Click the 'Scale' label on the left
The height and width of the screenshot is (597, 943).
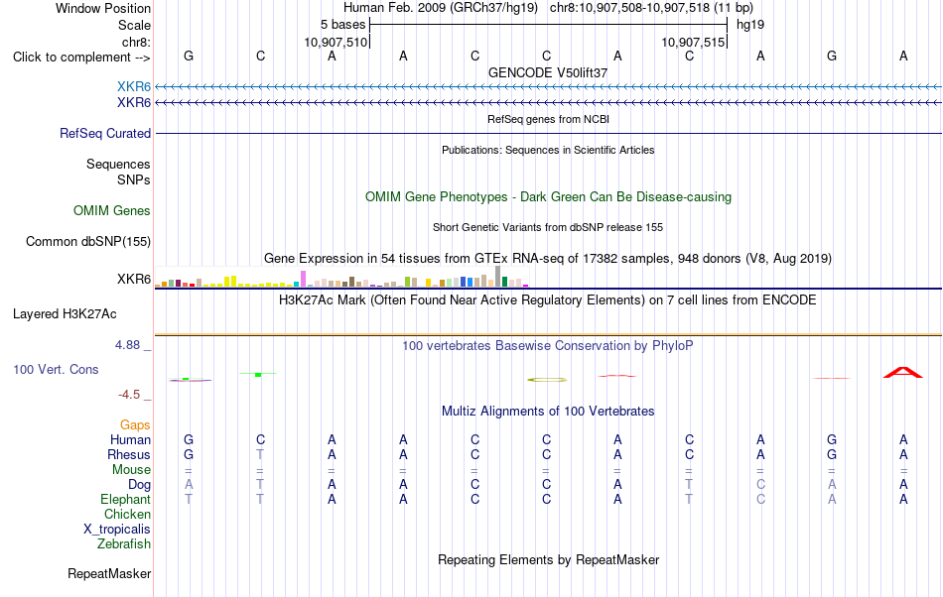(x=134, y=25)
